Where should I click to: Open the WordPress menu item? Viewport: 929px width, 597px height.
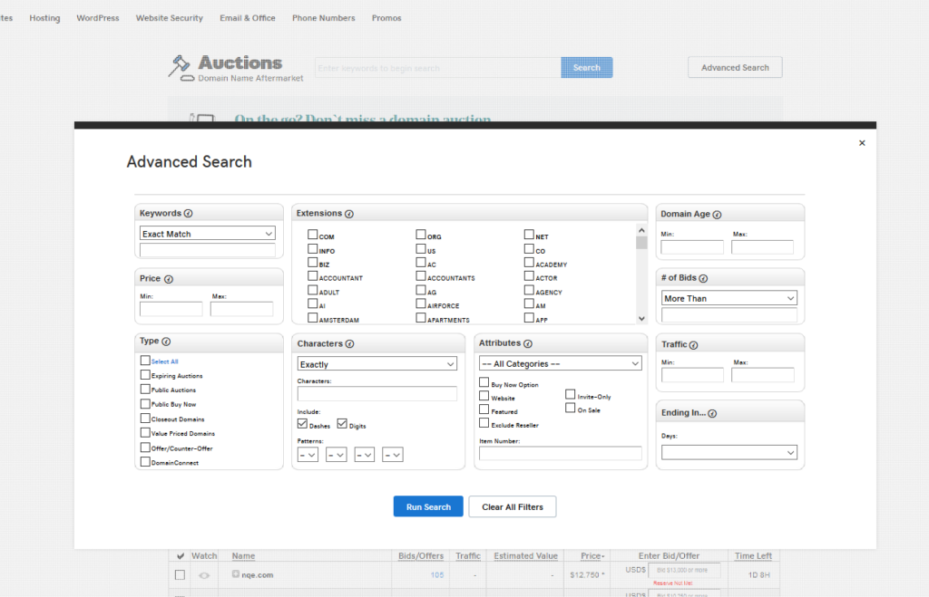click(97, 18)
